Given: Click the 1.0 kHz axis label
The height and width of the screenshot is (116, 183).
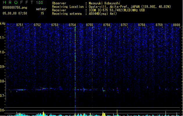Looking at the screenshot, I should (2, 52).
